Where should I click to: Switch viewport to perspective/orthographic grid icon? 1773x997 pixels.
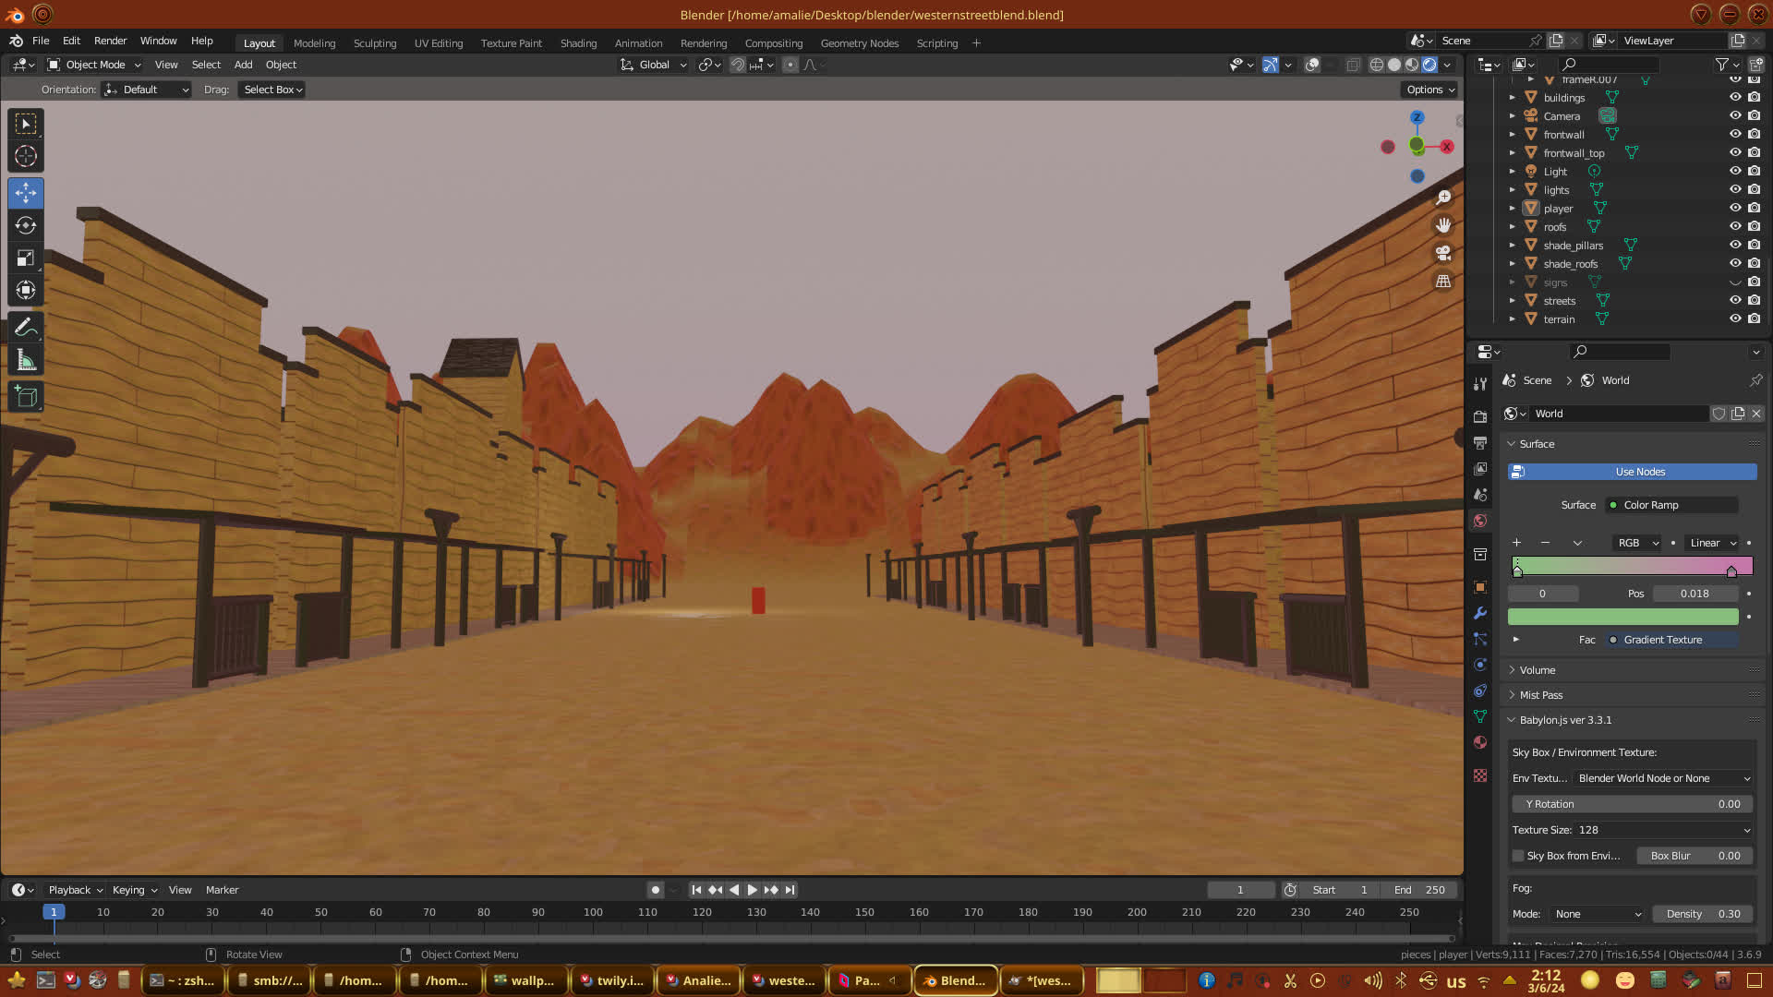[1443, 282]
